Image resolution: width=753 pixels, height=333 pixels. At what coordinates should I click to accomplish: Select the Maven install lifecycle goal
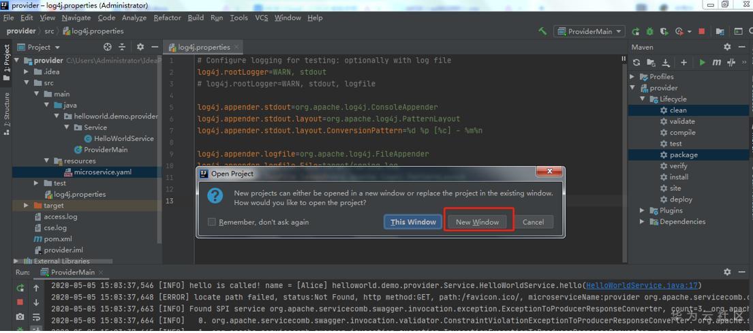tap(674, 177)
